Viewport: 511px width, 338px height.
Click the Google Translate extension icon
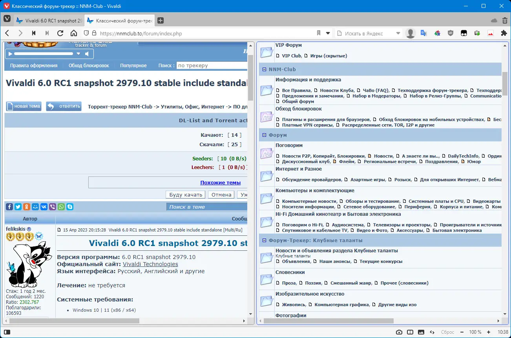tap(424, 33)
